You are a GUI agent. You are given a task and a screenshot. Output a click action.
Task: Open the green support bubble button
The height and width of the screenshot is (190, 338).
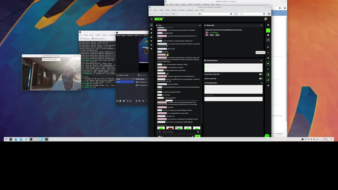(x=267, y=136)
